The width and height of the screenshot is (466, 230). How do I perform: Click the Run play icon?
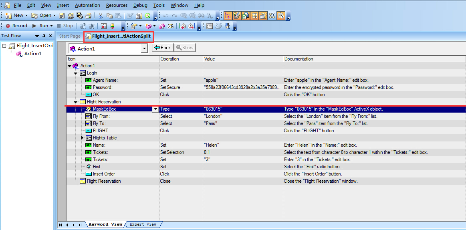[35, 26]
